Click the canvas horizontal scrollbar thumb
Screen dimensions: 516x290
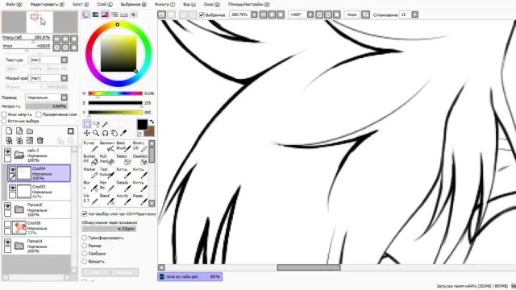309,267
